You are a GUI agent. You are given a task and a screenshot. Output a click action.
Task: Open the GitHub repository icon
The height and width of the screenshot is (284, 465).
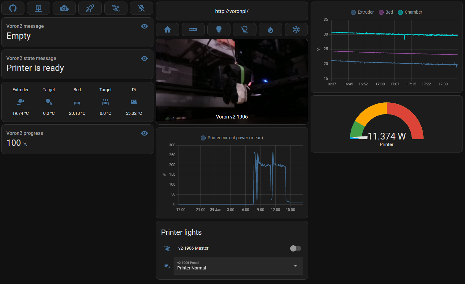tap(13, 8)
